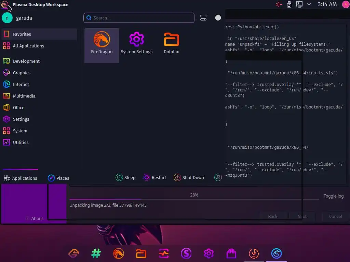Screen dimensions: 350x262
Task: Select Favorites category in sidebar
Action: (x=39, y=34)
